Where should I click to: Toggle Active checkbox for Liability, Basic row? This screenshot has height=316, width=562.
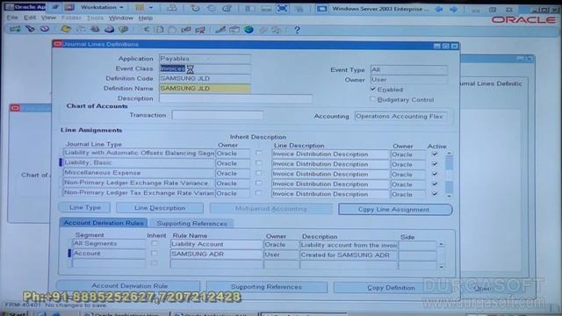(x=435, y=164)
